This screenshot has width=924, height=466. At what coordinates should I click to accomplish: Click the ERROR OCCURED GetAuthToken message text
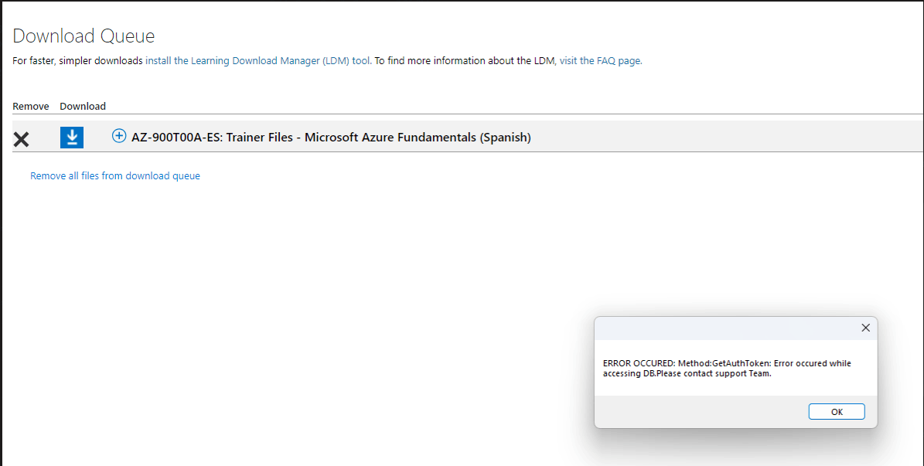pos(727,368)
